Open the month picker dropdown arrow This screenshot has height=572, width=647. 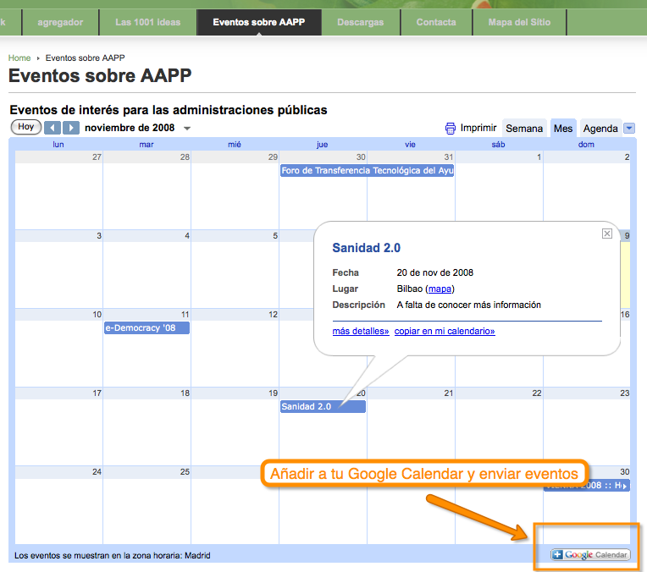pyautogui.click(x=187, y=129)
